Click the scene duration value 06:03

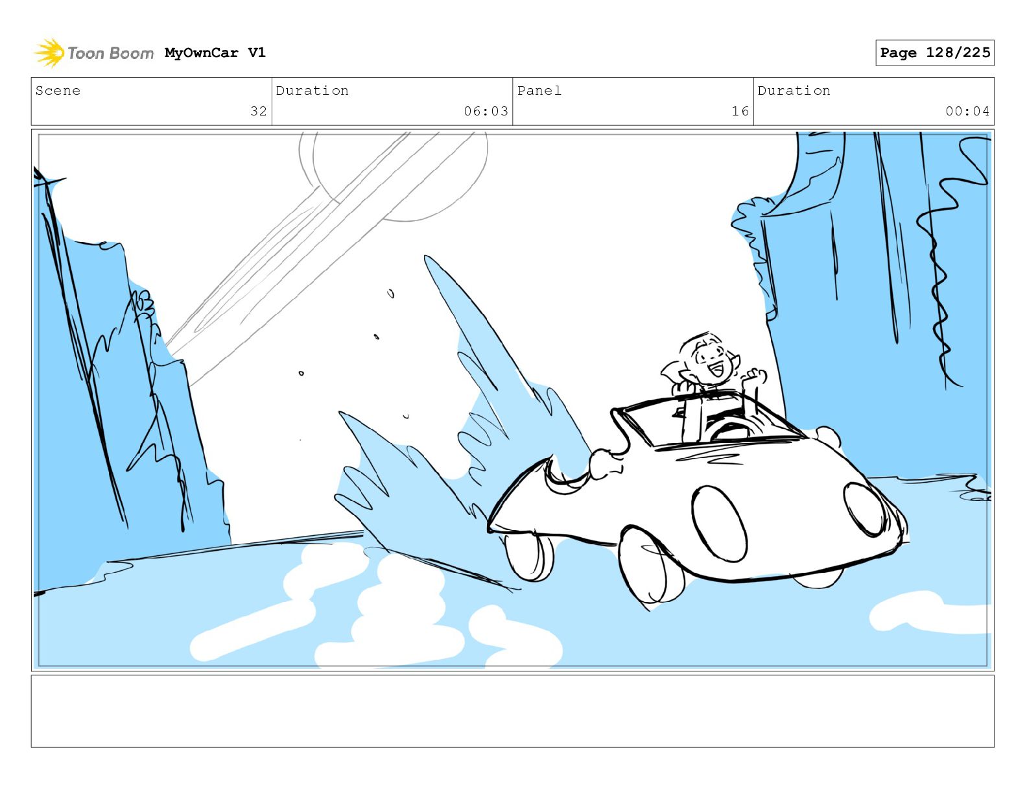[x=486, y=111]
